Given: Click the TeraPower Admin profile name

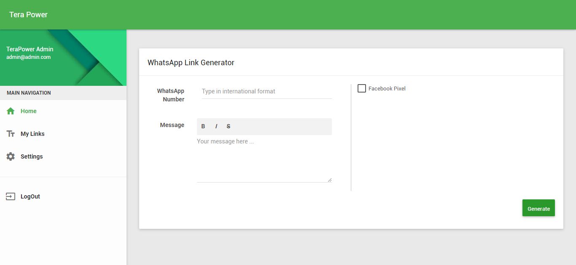Looking at the screenshot, I should pyautogui.click(x=30, y=49).
